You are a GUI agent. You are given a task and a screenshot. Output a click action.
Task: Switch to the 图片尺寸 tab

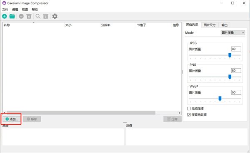tap(210, 25)
